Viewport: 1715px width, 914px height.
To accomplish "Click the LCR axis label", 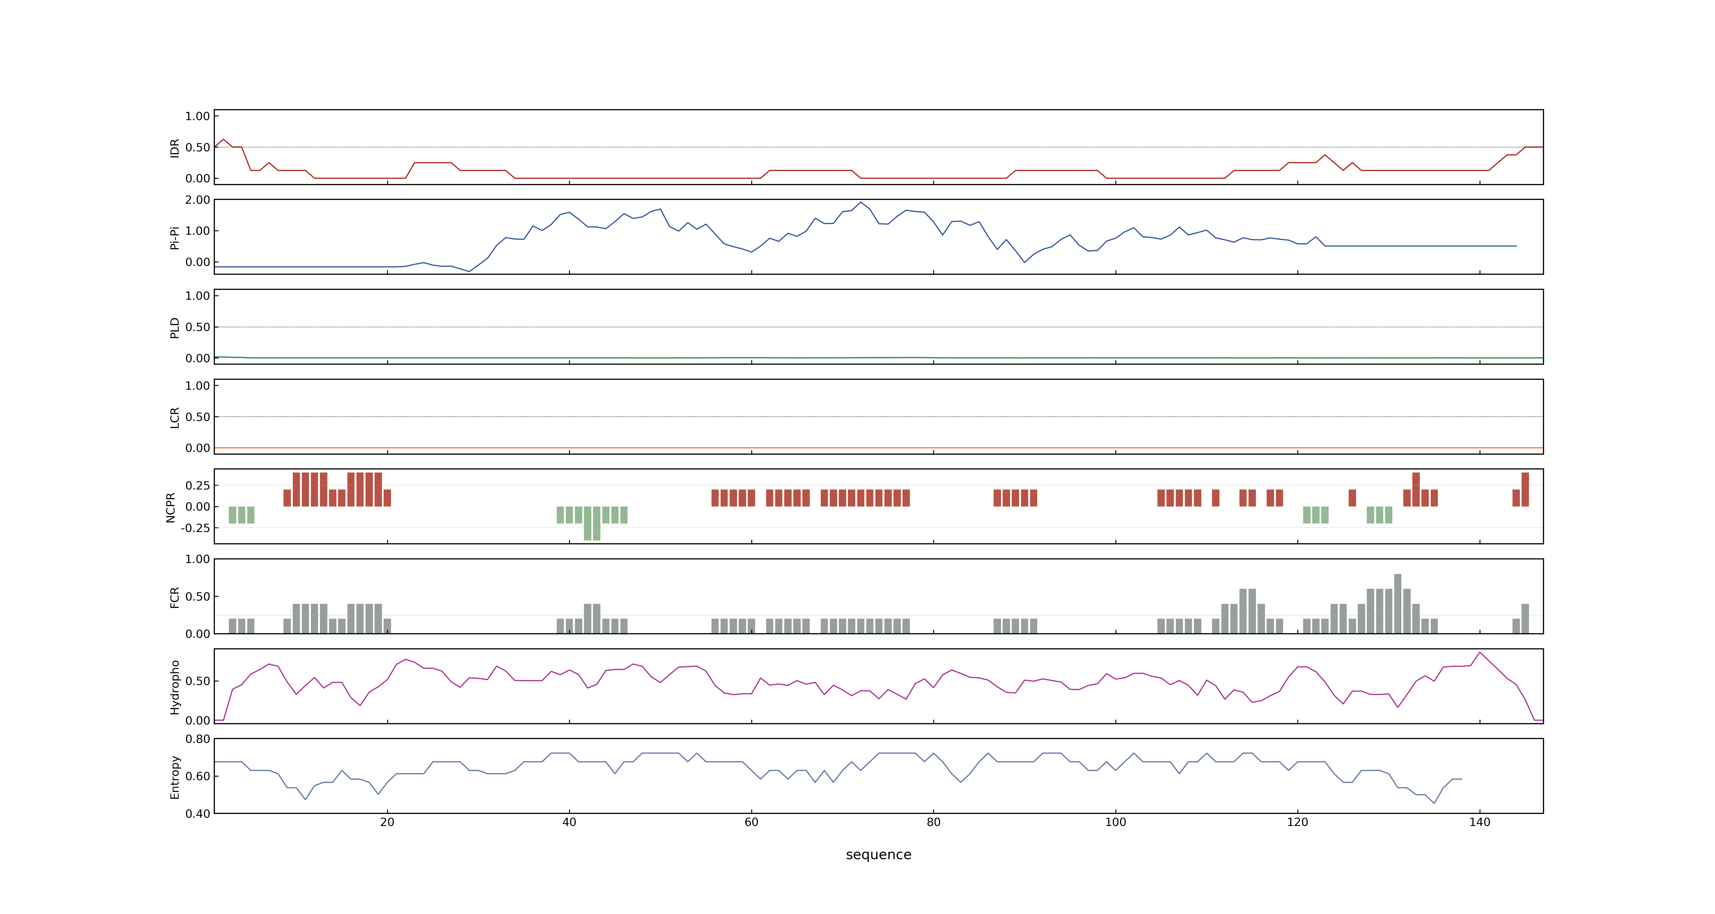I will (x=175, y=417).
